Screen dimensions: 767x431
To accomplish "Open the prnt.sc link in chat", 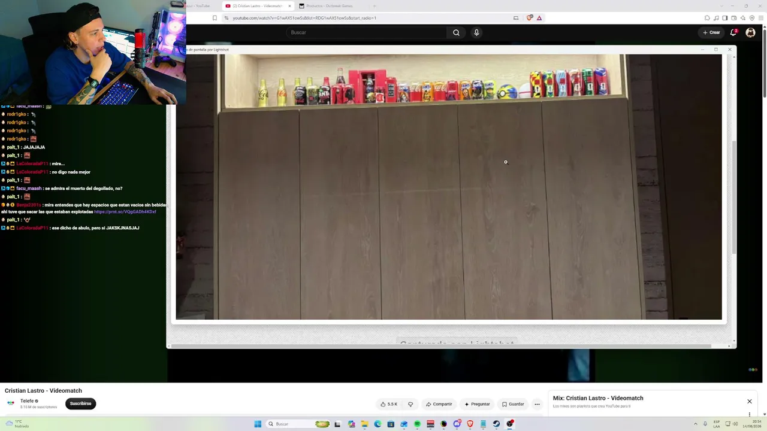I will (x=125, y=212).
